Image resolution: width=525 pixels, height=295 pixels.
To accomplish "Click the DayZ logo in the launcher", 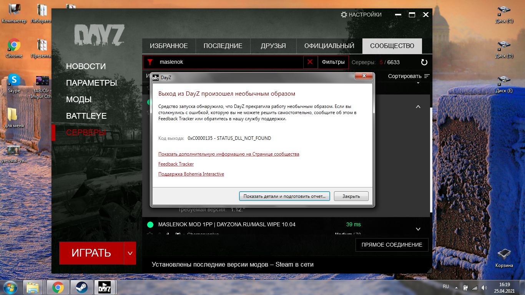I will point(99,35).
